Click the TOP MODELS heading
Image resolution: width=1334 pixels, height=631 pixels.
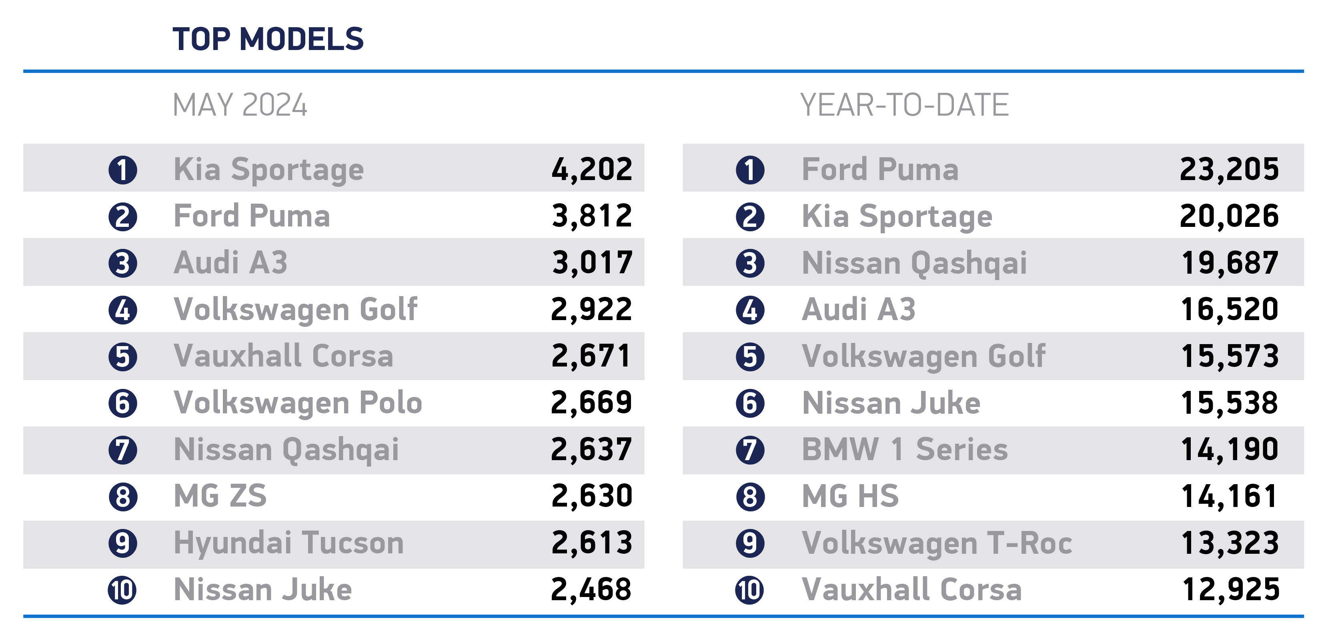pos(268,39)
